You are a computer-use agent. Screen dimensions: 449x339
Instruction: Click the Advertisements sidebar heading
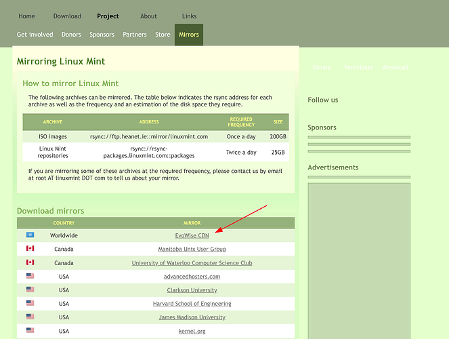pyautogui.click(x=333, y=167)
